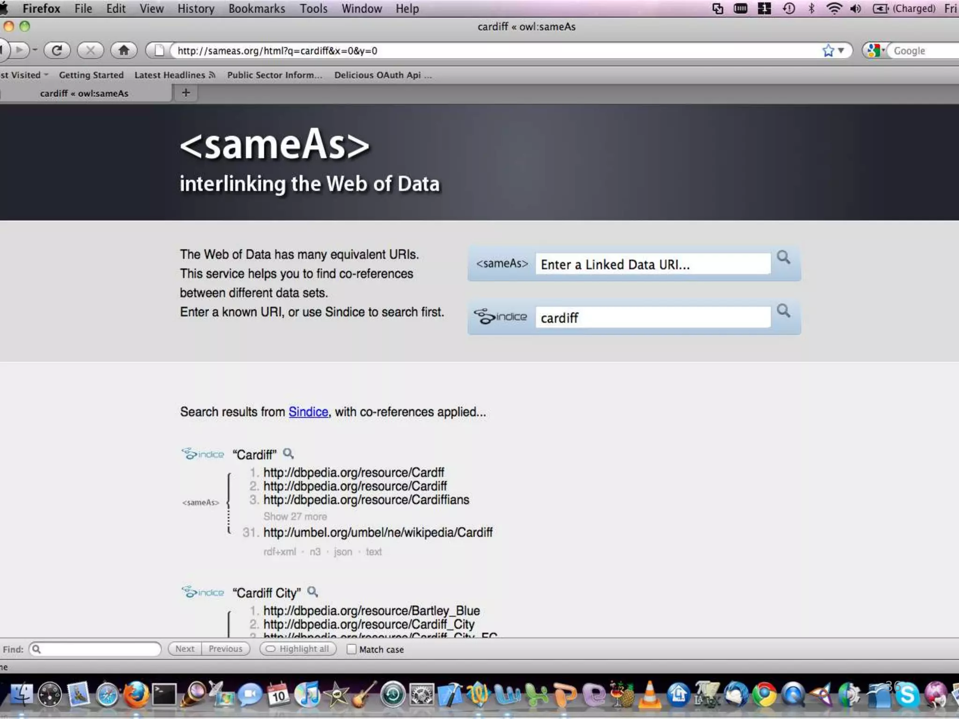This screenshot has width=959, height=719.
Task: Click the Enter a Linked Data URI field
Action: pyautogui.click(x=652, y=264)
